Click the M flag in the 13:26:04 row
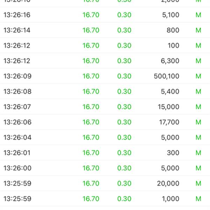 pyautogui.click(x=198, y=138)
